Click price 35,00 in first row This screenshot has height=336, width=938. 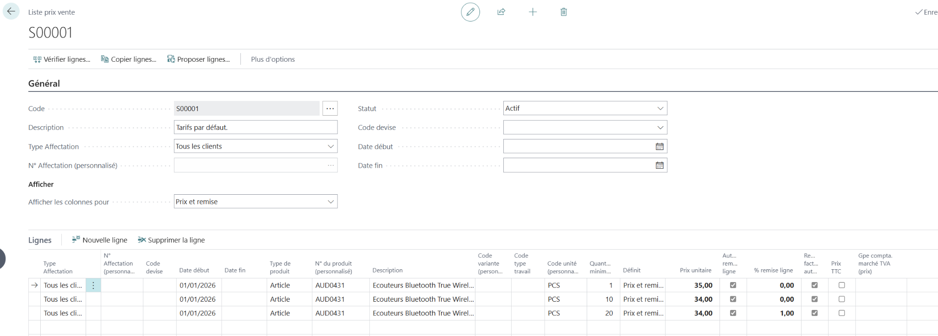click(x=703, y=285)
